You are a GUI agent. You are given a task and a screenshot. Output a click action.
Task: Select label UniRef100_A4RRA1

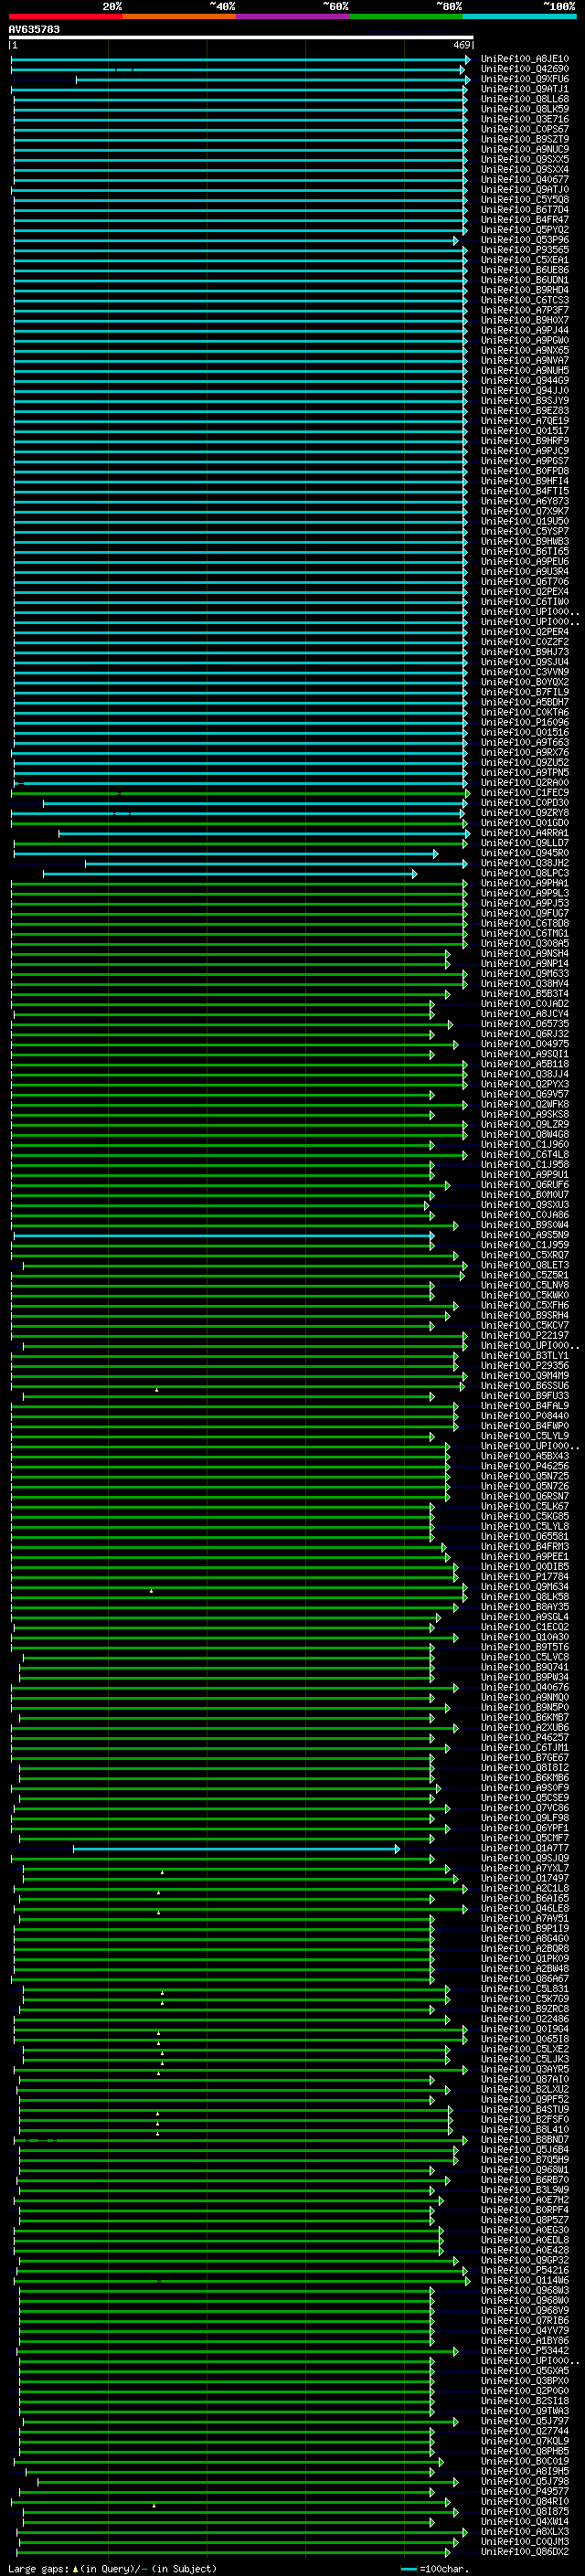tap(525, 833)
